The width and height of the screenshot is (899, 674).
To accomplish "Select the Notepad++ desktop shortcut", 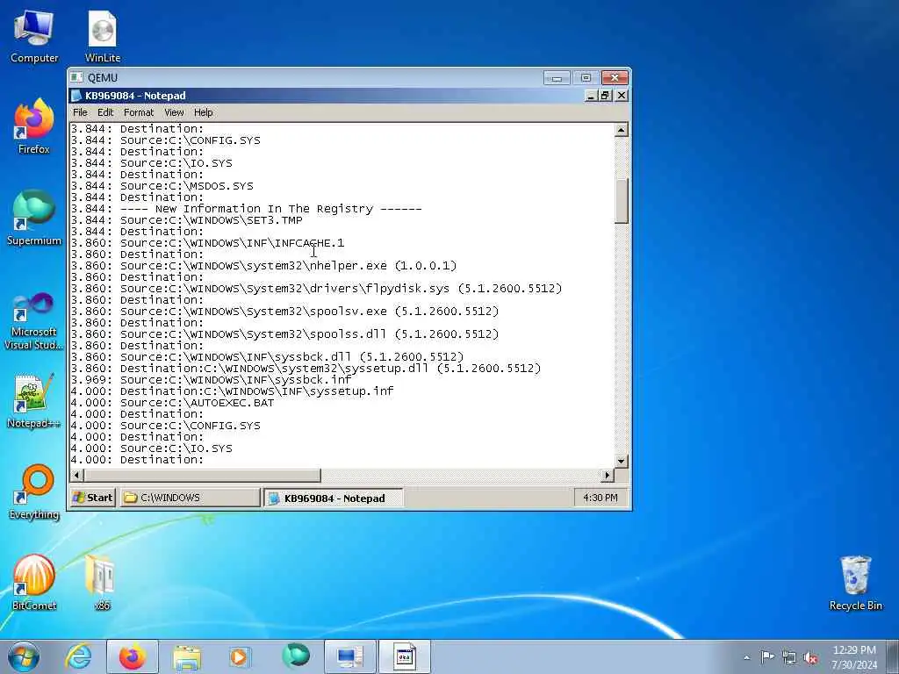I will coord(34,401).
